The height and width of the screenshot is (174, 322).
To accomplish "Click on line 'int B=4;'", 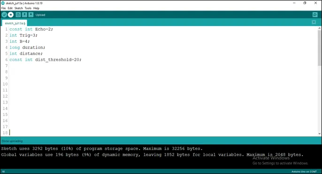I will [x=20, y=41].
